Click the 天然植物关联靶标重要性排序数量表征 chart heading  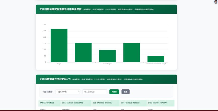[60, 9]
